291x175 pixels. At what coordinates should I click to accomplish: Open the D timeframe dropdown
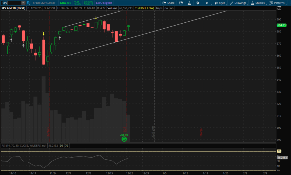point(207,3)
